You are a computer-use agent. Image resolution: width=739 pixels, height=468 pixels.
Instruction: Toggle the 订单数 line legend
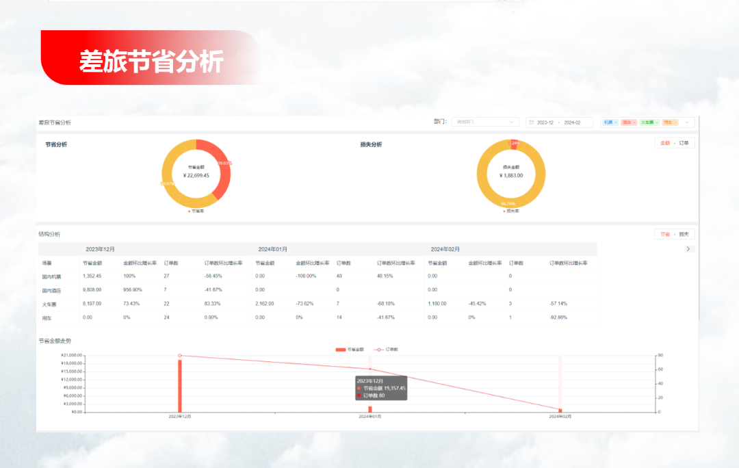coord(386,350)
